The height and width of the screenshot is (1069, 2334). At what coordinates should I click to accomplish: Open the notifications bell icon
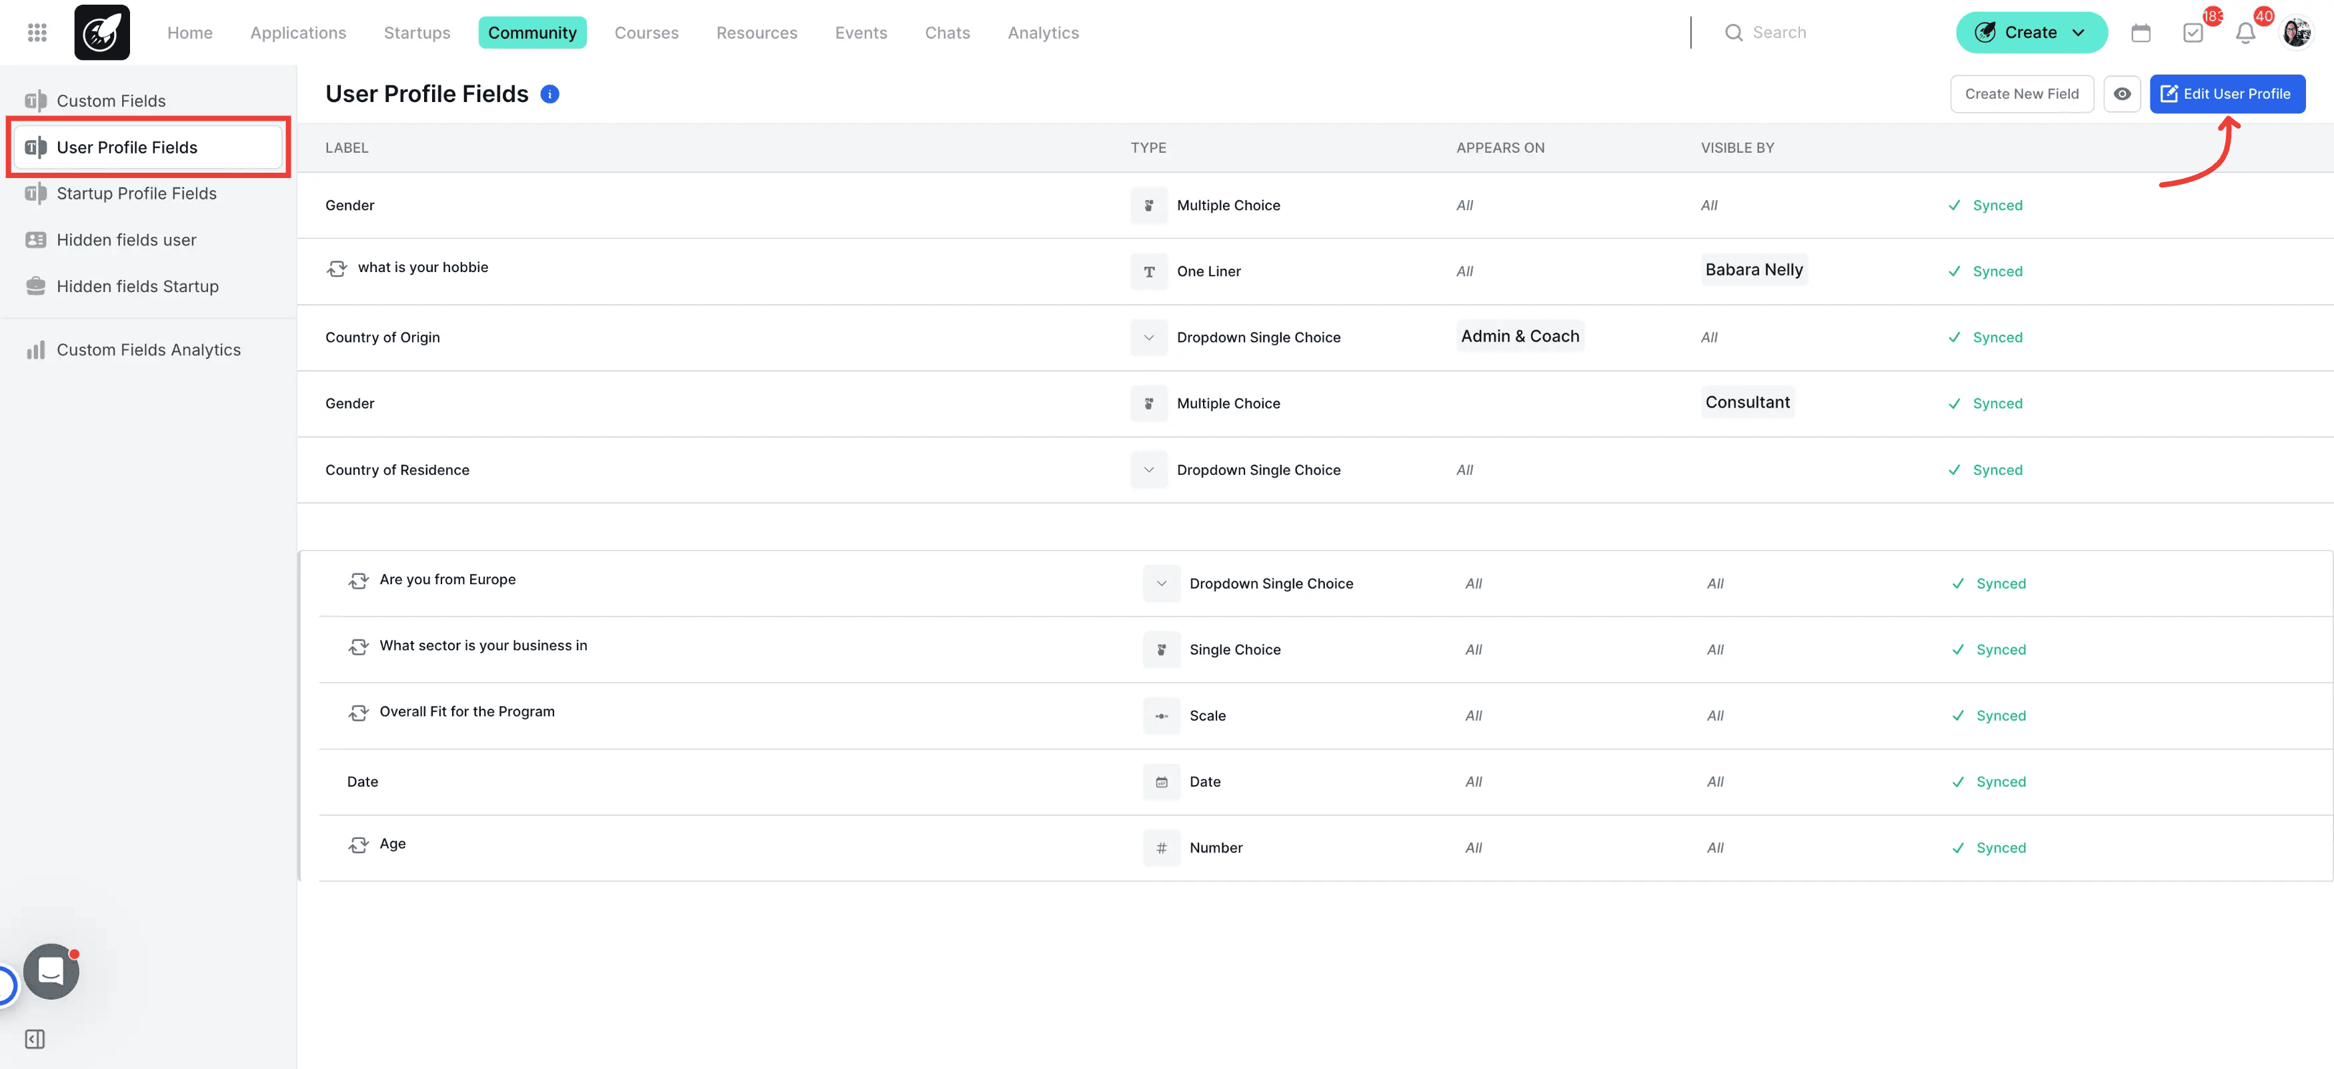pos(2245,33)
